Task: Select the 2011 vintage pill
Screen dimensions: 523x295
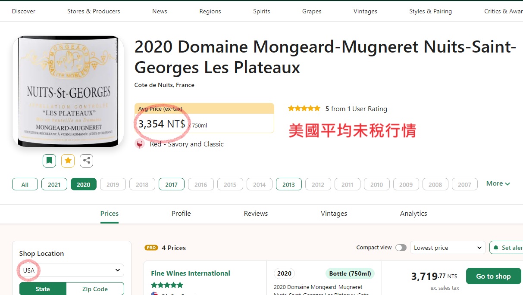Action: tap(348, 184)
